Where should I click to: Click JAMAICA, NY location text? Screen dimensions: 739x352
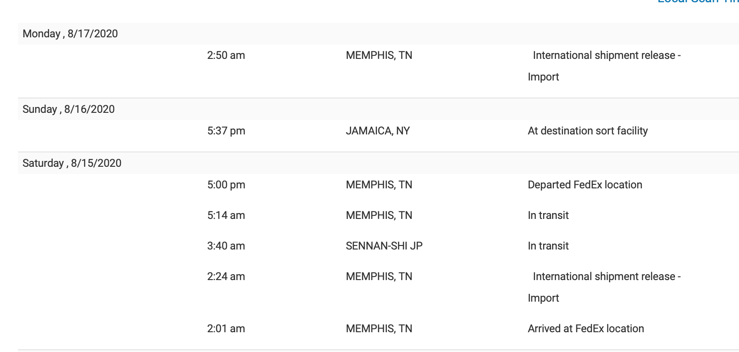click(378, 131)
